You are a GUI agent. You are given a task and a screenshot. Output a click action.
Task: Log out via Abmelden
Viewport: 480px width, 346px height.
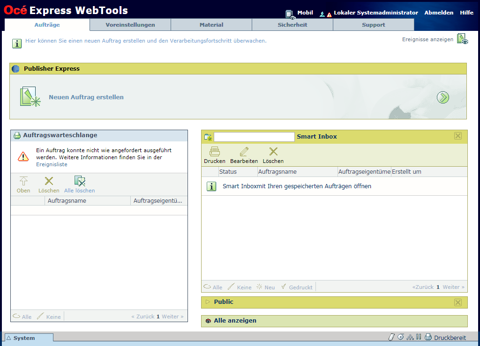click(439, 13)
